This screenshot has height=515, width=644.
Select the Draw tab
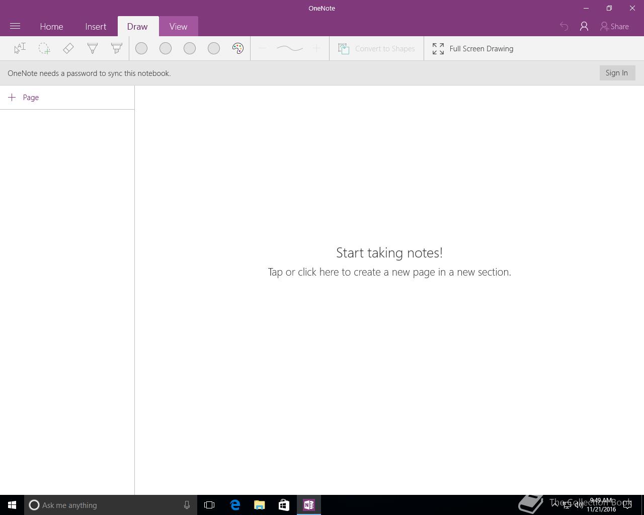pos(137,26)
